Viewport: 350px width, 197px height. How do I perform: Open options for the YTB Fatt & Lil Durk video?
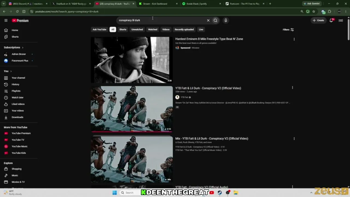point(292,88)
